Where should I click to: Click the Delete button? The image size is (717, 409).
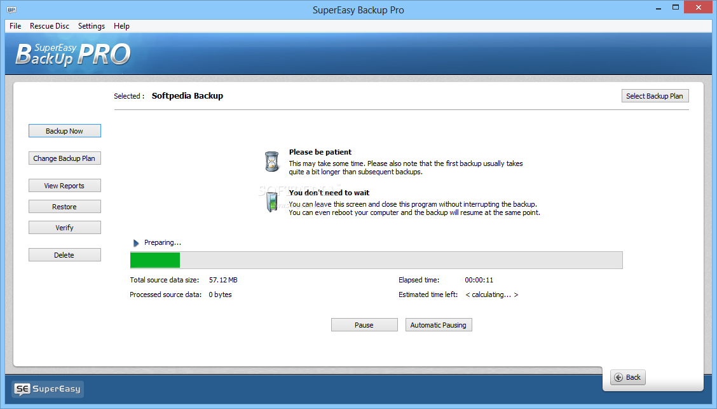[x=64, y=255]
